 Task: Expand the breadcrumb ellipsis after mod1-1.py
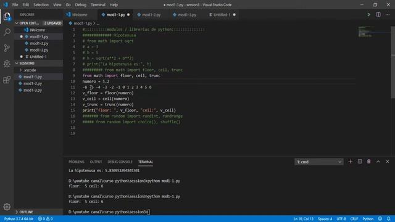(x=98, y=23)
